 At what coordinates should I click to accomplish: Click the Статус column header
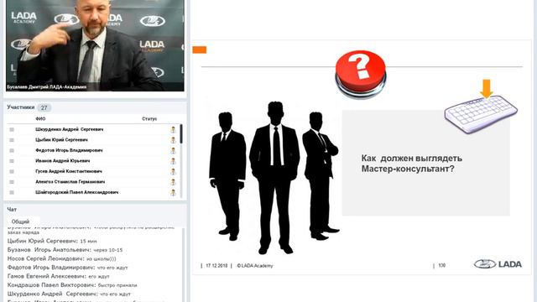pos(149,119)
